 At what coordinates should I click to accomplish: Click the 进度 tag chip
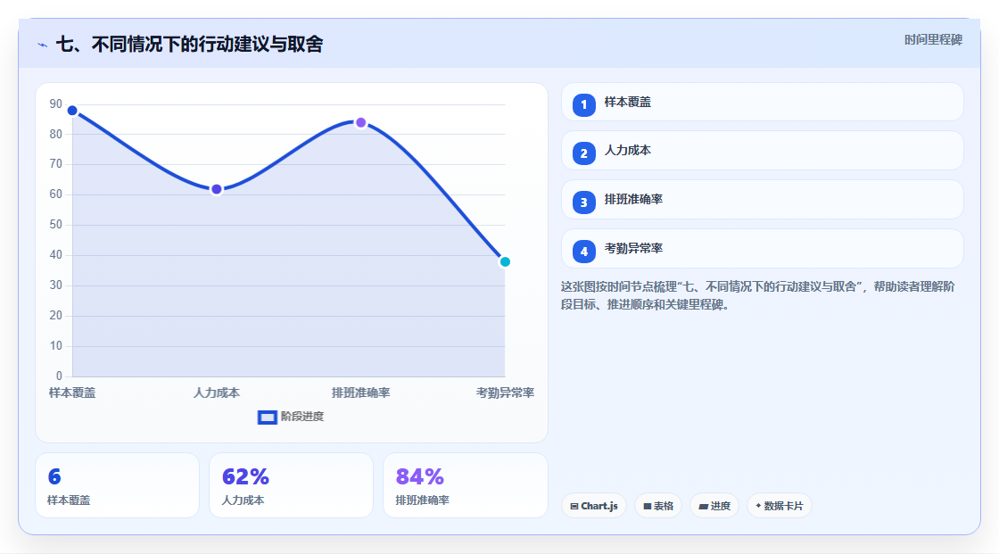tap(714, 506)
